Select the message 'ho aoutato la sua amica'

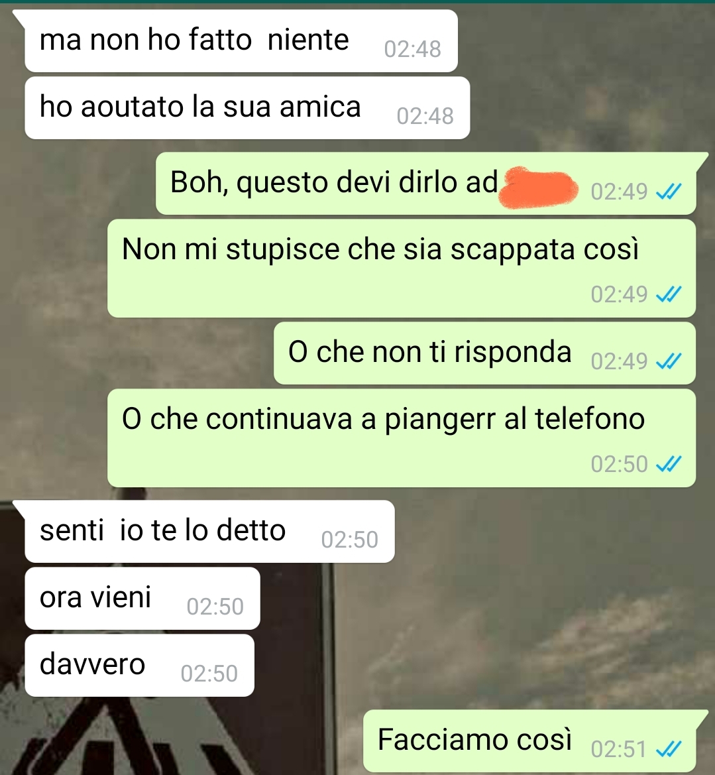tap(247, 108)
